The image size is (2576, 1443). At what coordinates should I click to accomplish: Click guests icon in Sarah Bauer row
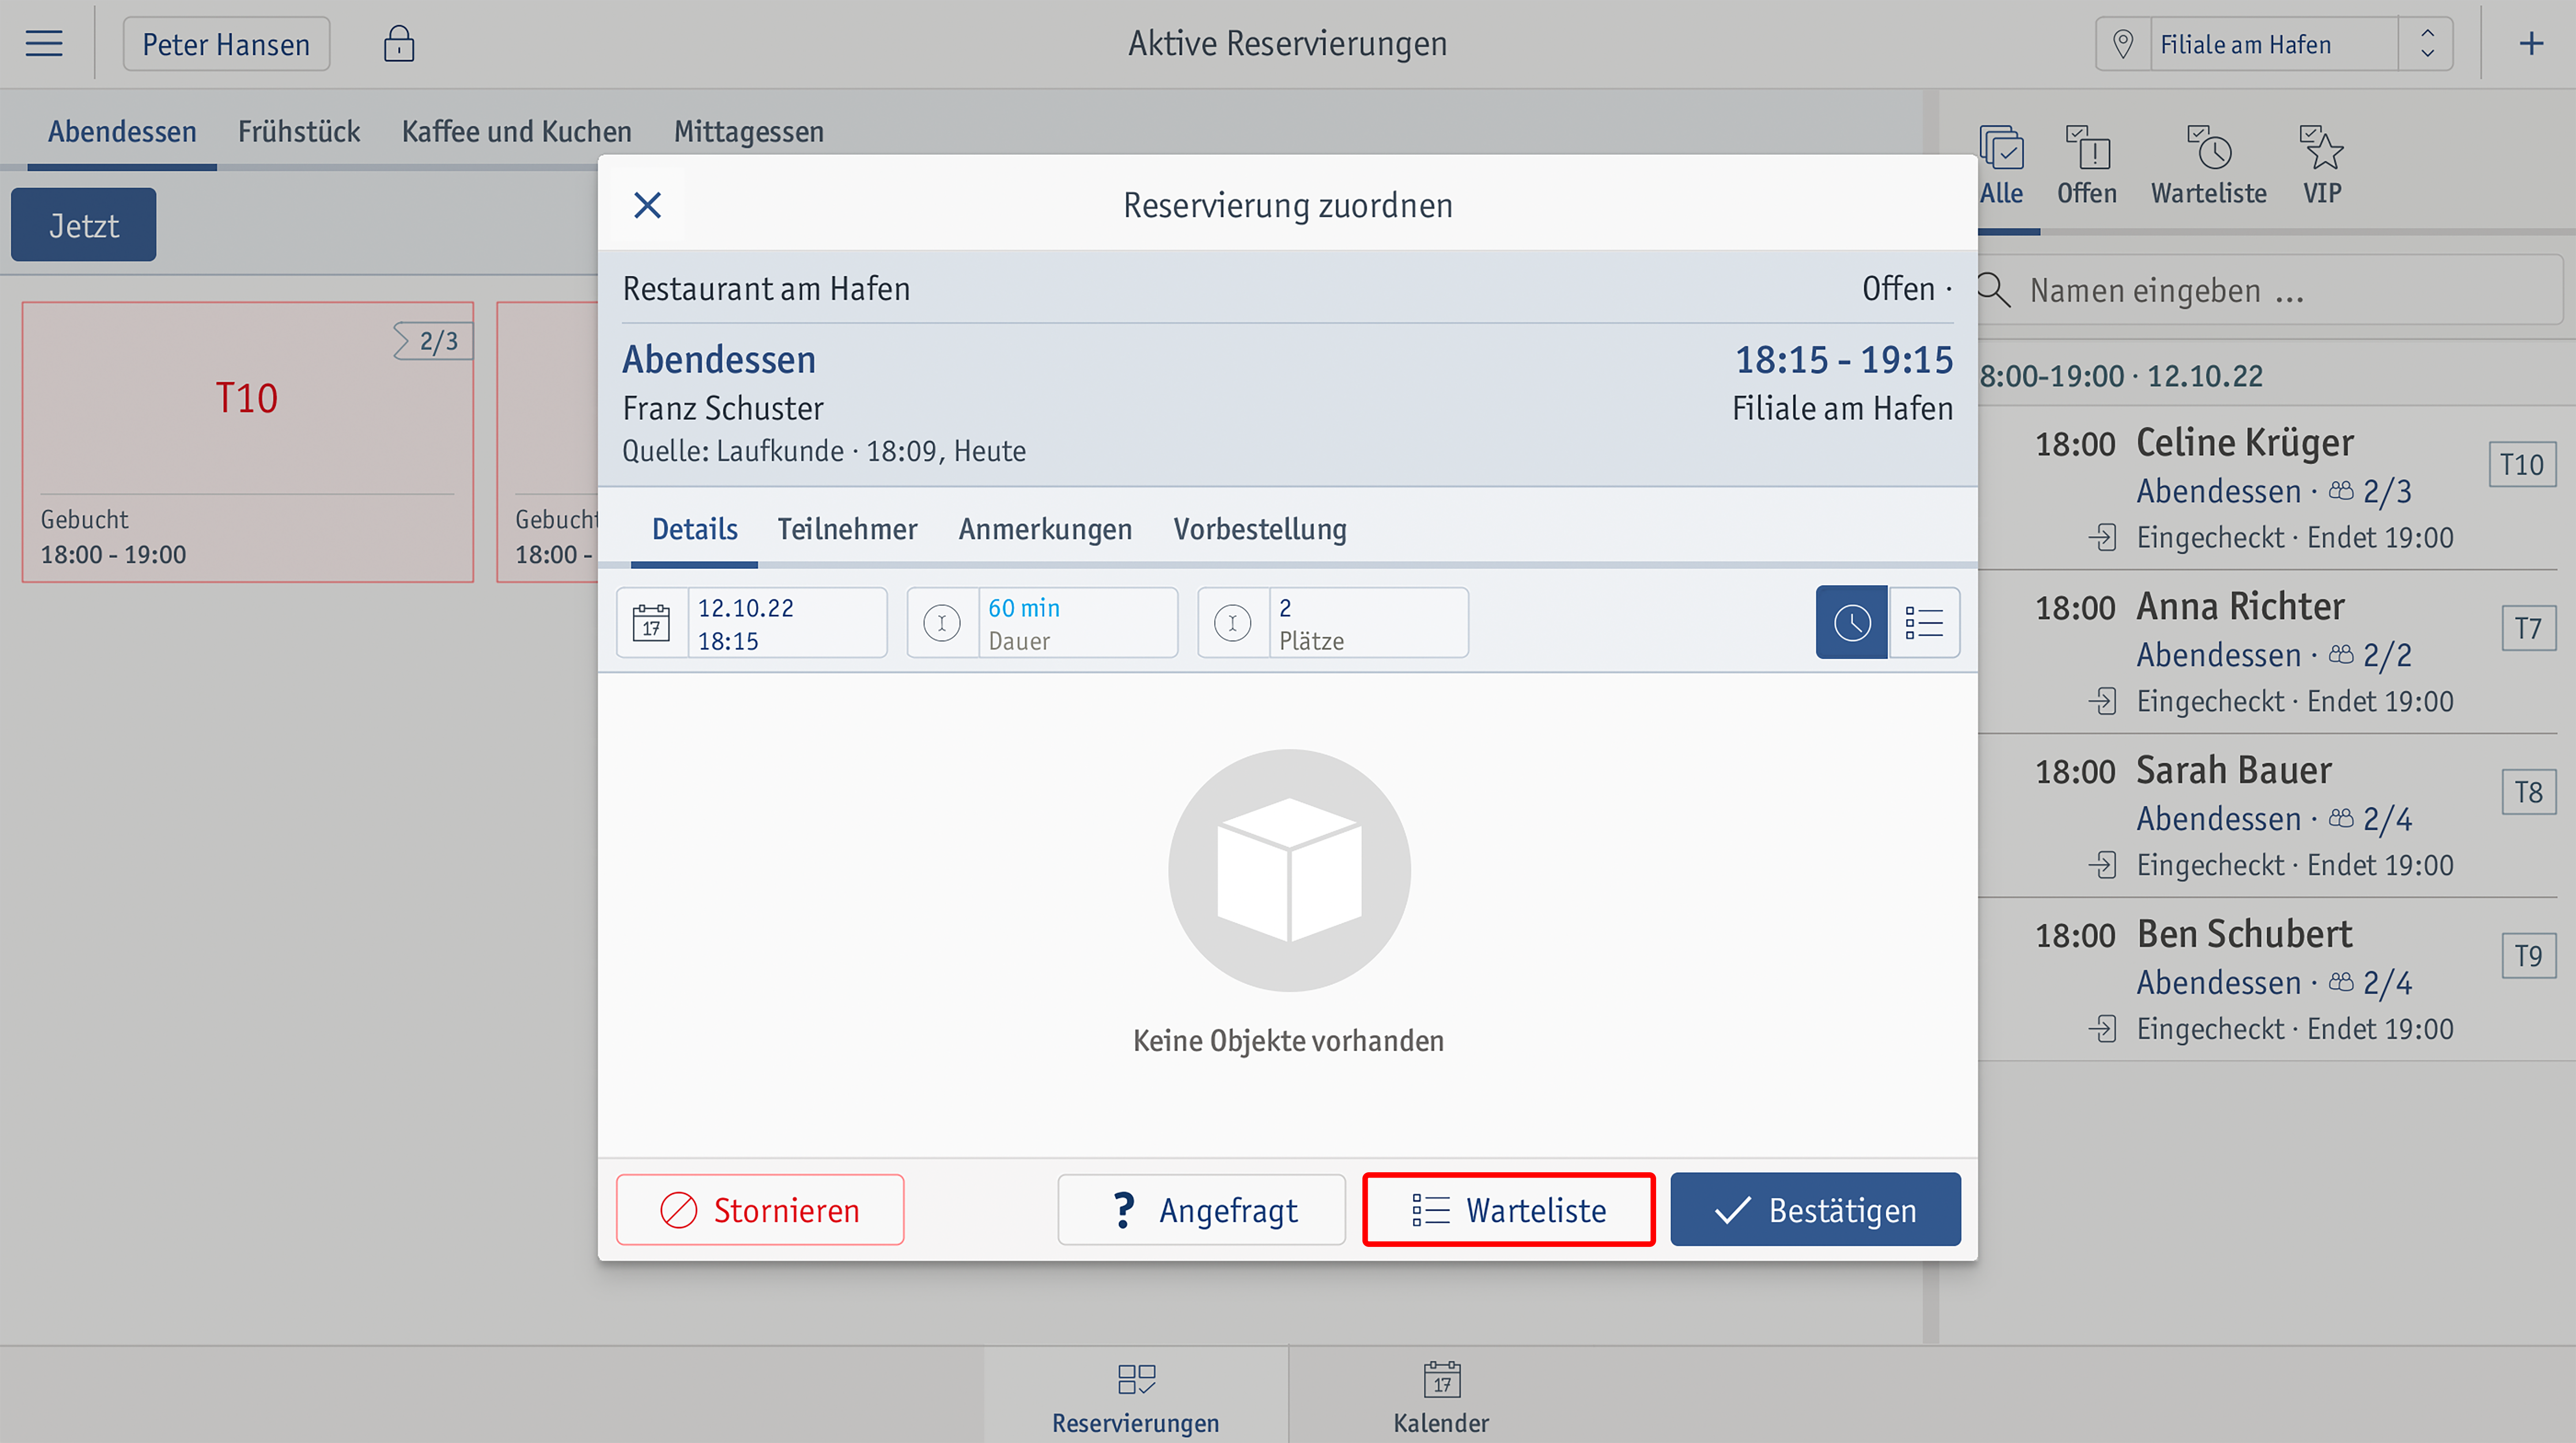tap(2341, 818)
